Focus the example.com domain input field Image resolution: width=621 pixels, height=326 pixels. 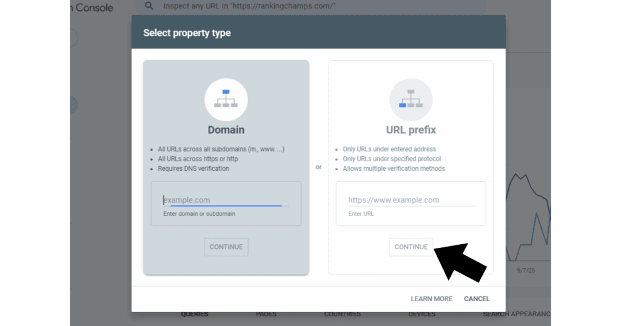(x=226, y=200)
